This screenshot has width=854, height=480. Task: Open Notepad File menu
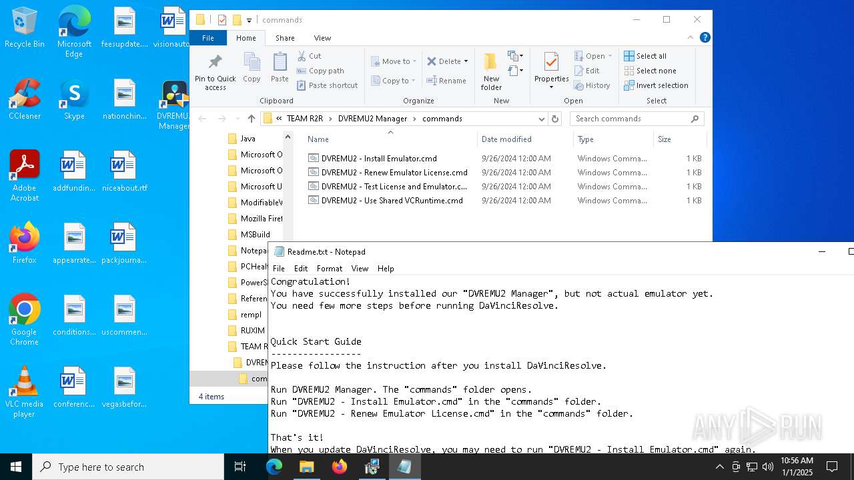coord(279,268)
